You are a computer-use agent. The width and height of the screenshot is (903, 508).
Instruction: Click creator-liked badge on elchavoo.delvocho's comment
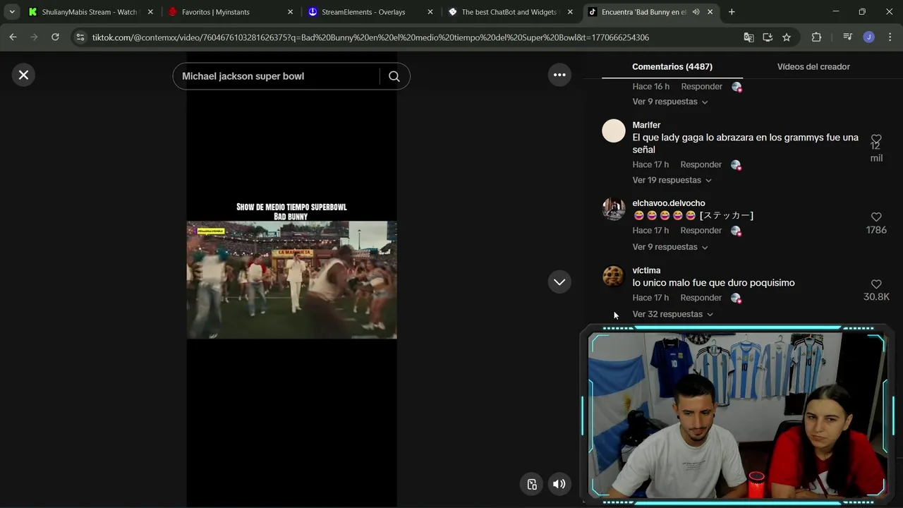coord(736,231)
